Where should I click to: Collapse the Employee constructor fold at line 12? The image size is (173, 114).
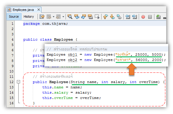(x=18, y=82)
